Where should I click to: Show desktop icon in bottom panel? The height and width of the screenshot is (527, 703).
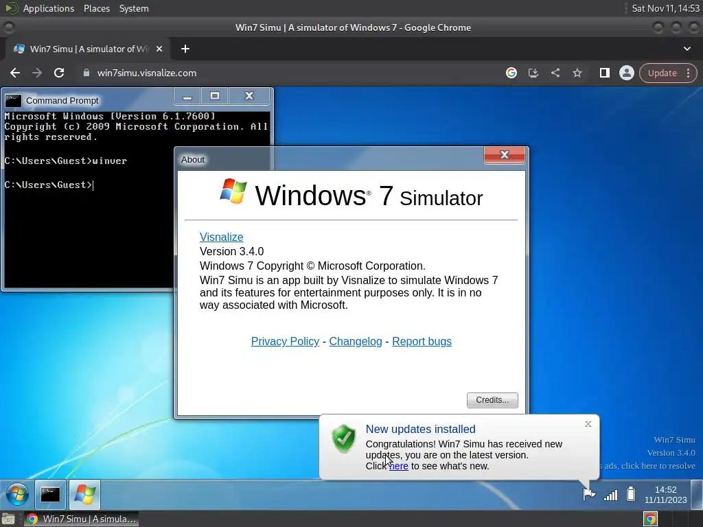pos(8,519)
